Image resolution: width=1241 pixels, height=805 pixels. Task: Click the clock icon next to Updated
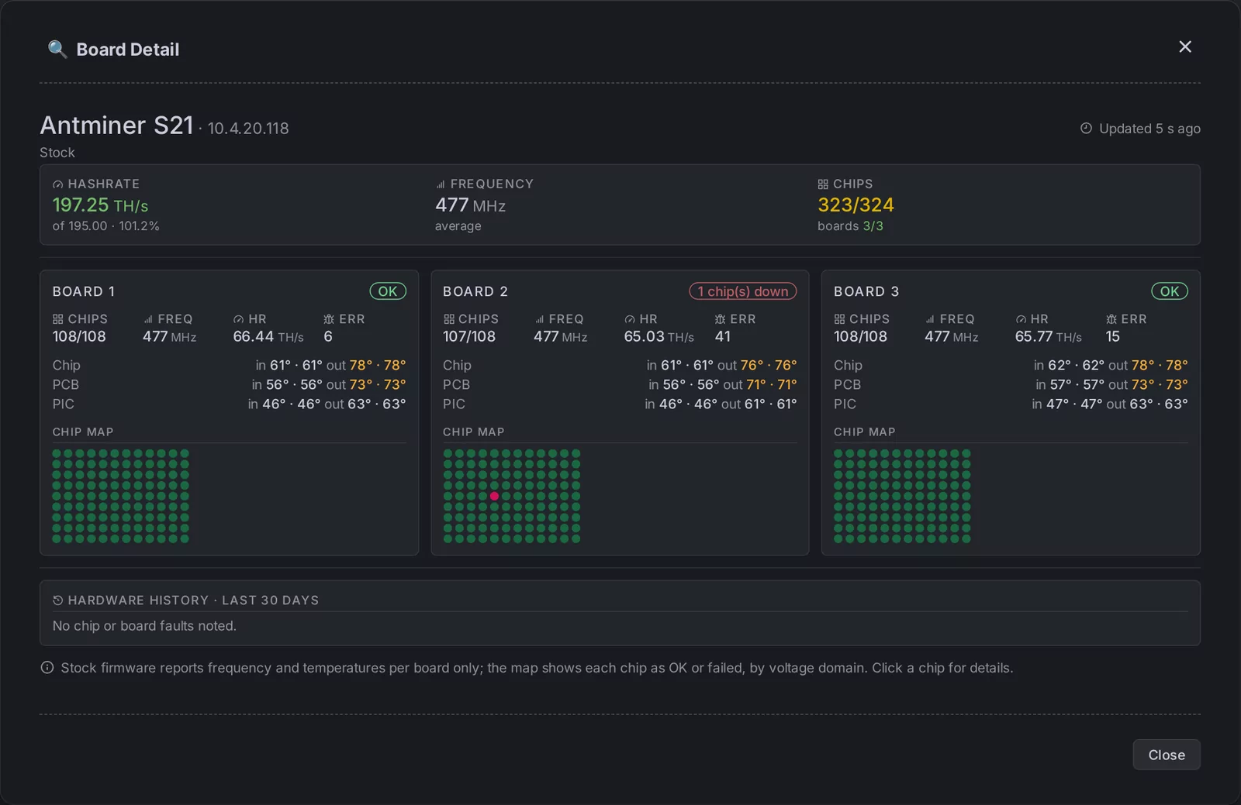click(x=1086, y=128)
